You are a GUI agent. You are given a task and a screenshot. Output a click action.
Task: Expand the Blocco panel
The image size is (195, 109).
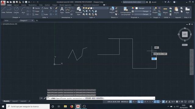pos(114,18)
